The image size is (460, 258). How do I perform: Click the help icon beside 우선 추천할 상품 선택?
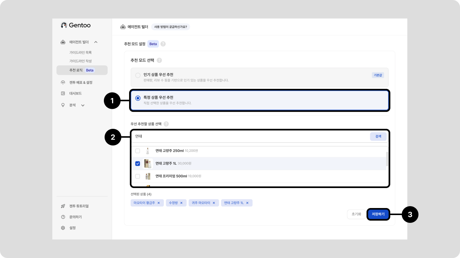coord(166,124)
